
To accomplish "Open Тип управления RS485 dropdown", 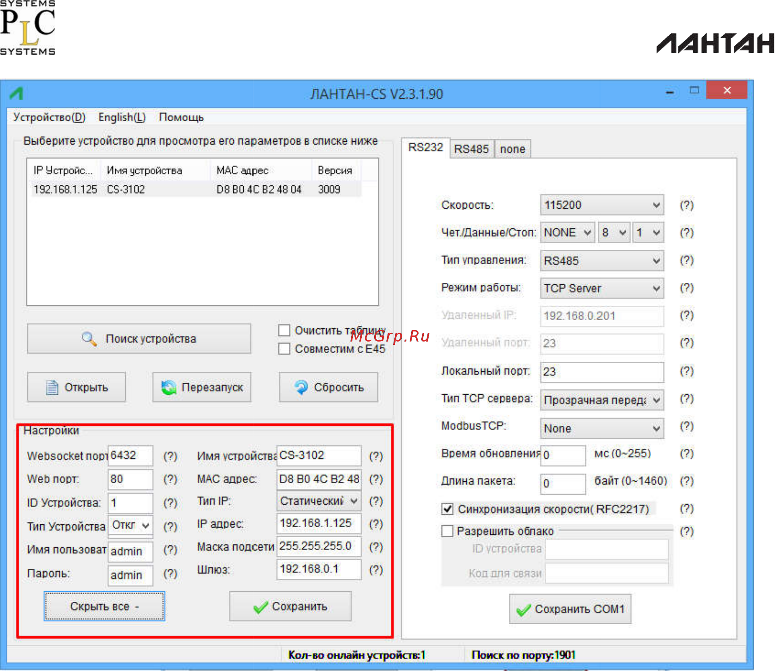I will tap(602, 261).
